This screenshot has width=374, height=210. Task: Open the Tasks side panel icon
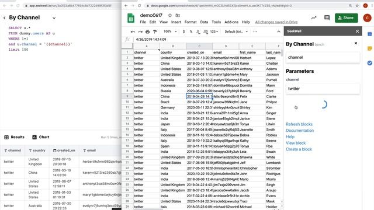tap(370, 63)
